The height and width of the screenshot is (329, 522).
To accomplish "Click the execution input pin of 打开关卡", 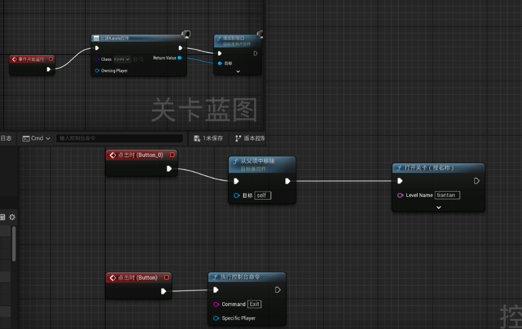I will coord(400,181).
